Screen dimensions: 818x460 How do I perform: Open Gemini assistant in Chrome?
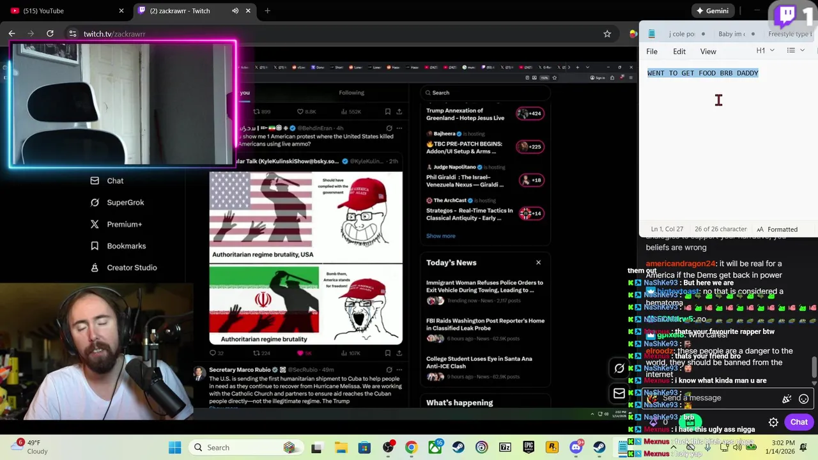tap(713, 11)
